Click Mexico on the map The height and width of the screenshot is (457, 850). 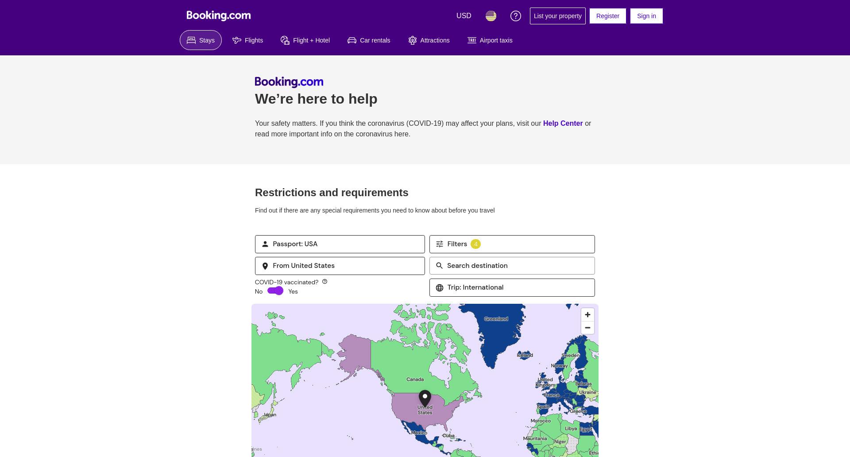click(419, 433)
